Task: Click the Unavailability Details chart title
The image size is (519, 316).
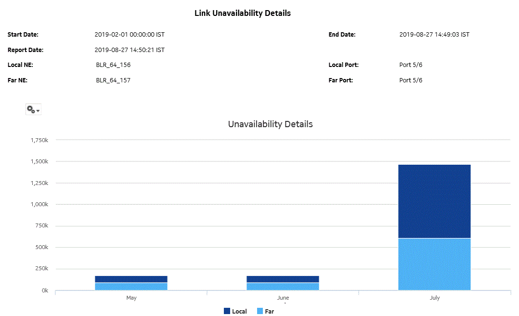Action: pyautogui.click(x=270, y=124)
